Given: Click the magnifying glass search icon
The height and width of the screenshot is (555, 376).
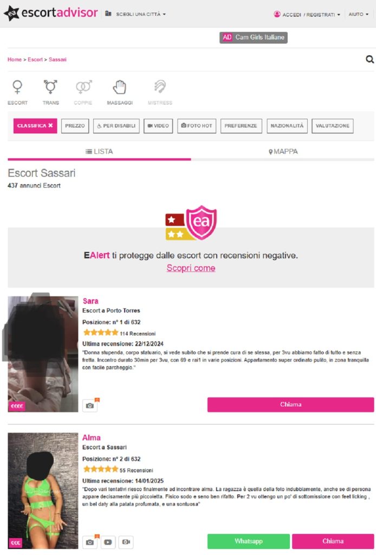Looking at the screenshot, I should [369, 60].
